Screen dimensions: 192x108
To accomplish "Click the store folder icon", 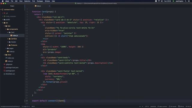I will coord(6,55).
